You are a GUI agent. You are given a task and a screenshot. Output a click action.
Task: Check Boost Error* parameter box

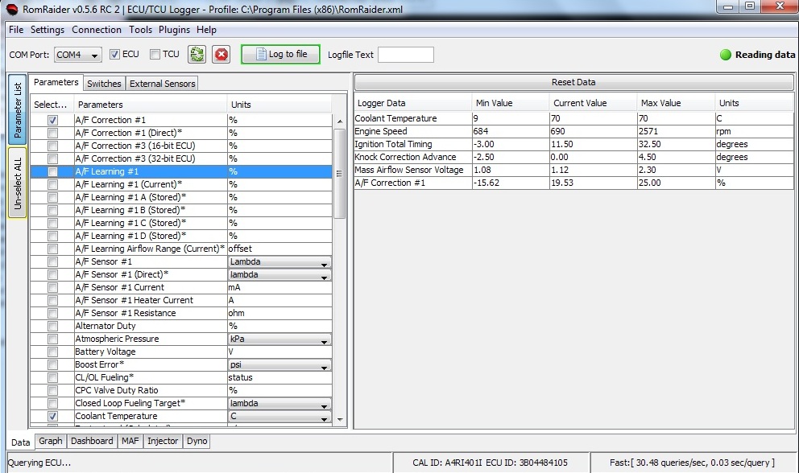52,364
